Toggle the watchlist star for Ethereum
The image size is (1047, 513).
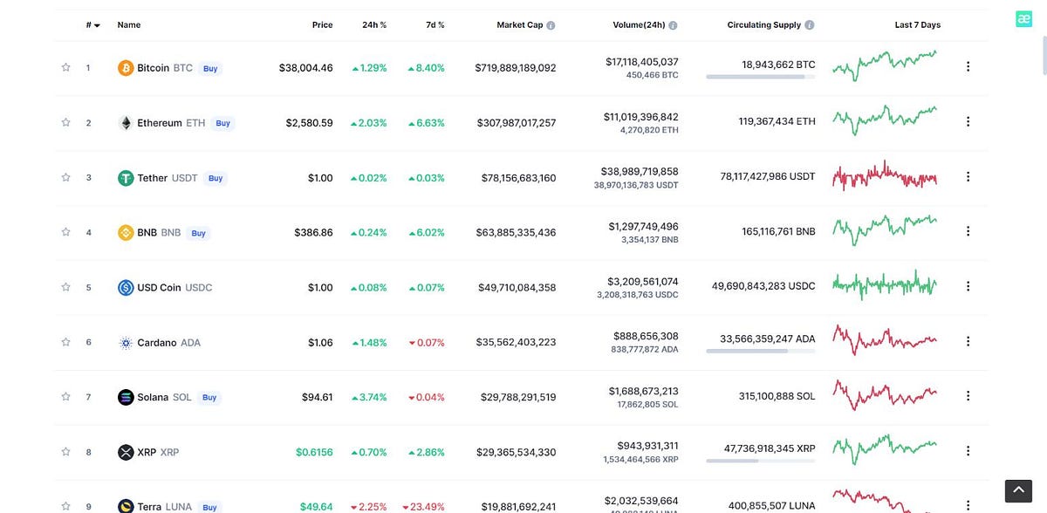tap(65, 122)
